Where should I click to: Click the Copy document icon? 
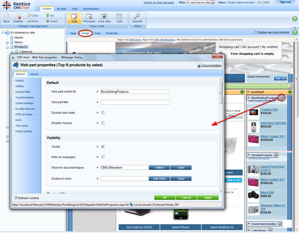29,15
